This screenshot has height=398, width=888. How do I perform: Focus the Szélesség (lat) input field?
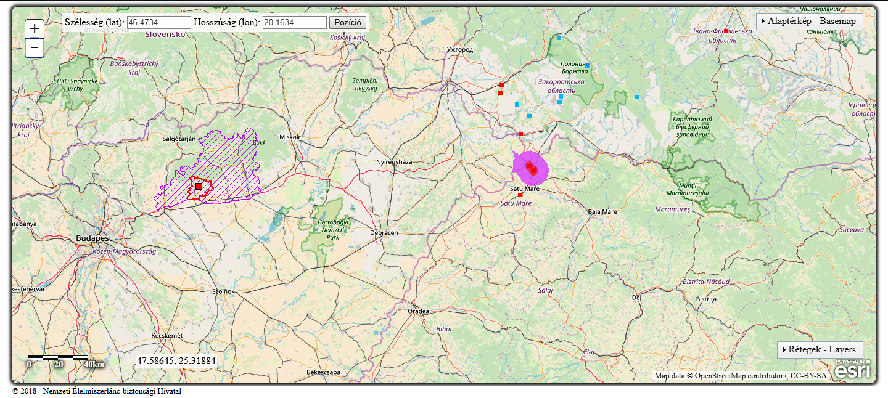pyautogui.click(x=159, y=23)
